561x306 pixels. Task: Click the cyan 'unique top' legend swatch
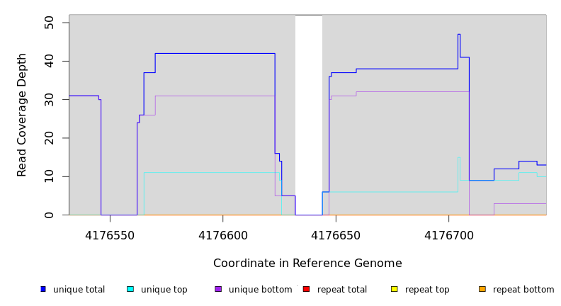(130, 289)
